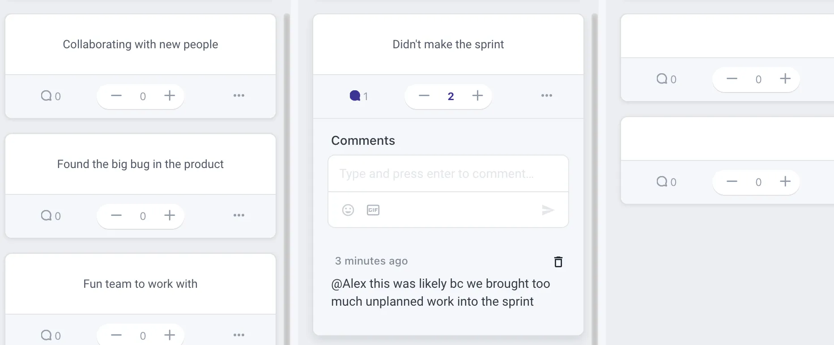The width and height of the screenshot is (834, 345).
Task: Open comments for 'Collaborating with new people'
Action: click(x=51, y=96)
